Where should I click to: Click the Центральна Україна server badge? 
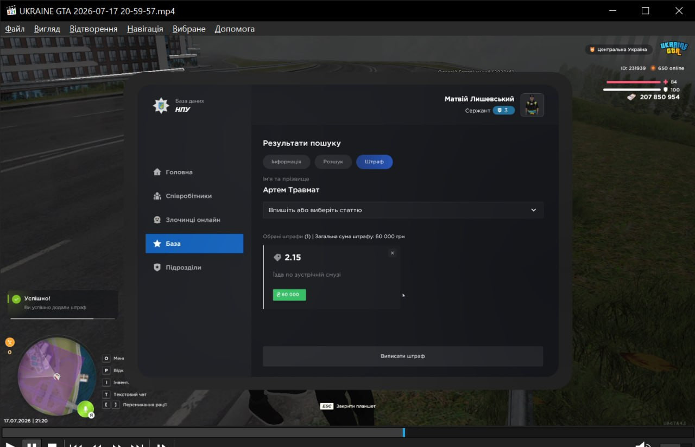[618, 49]
